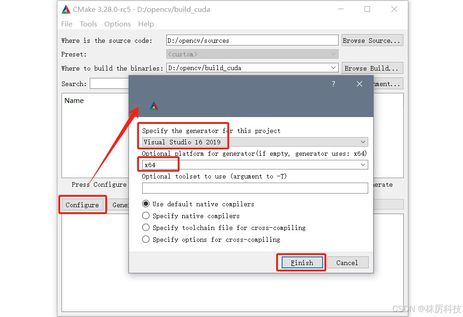Screen dimensions: 463x317
Task: Select Use default native compilers
Action: (198, 204)
